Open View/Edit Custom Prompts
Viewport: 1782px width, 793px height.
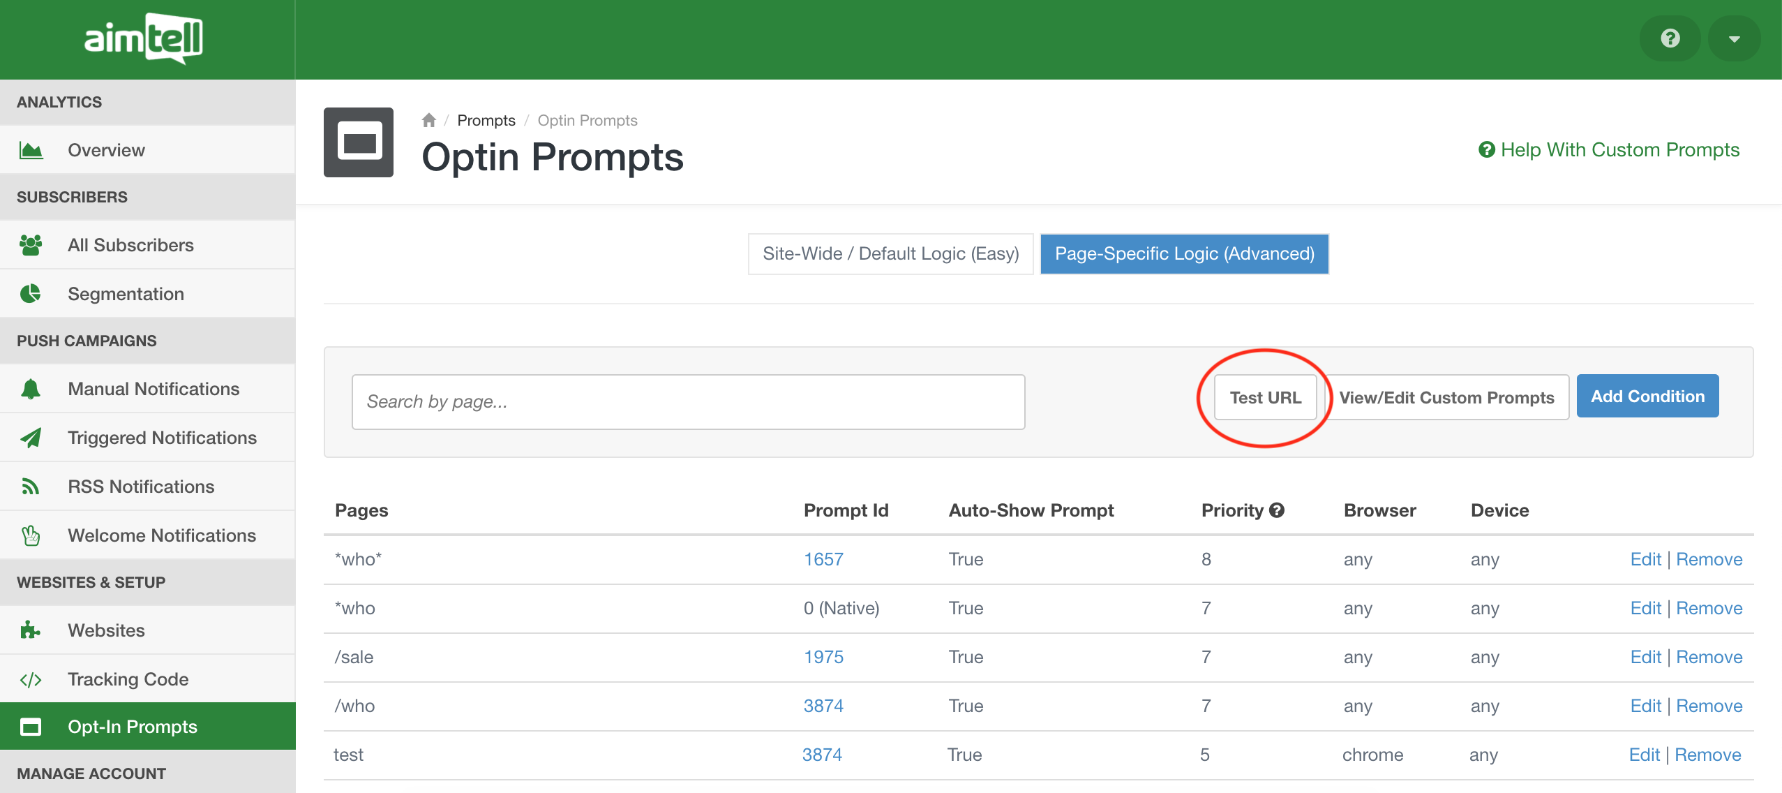(x=1446, y=397)
